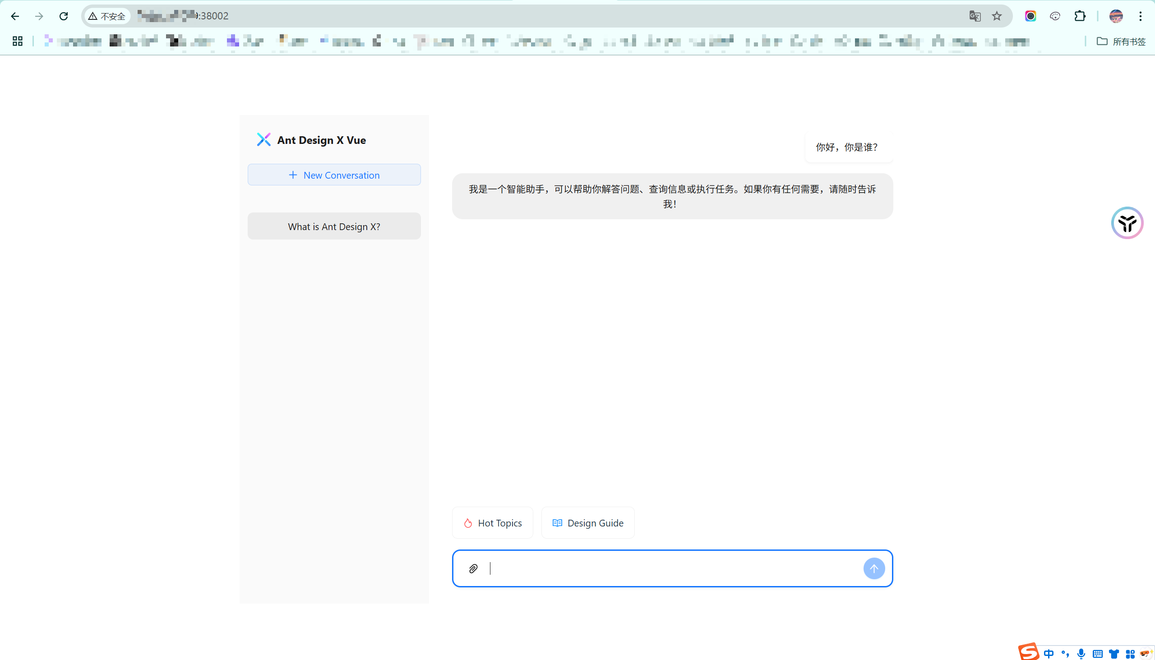Image resolution: width=1155 pixels, height=660 pixels.
Task: Click the browser translate page icon
Action: coord(975,16)
